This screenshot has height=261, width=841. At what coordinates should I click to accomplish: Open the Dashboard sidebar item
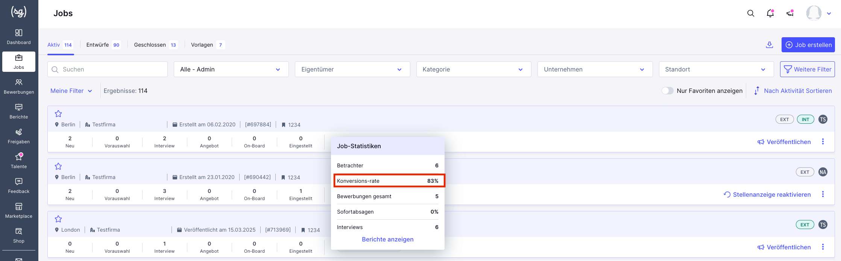click(19, 37)
